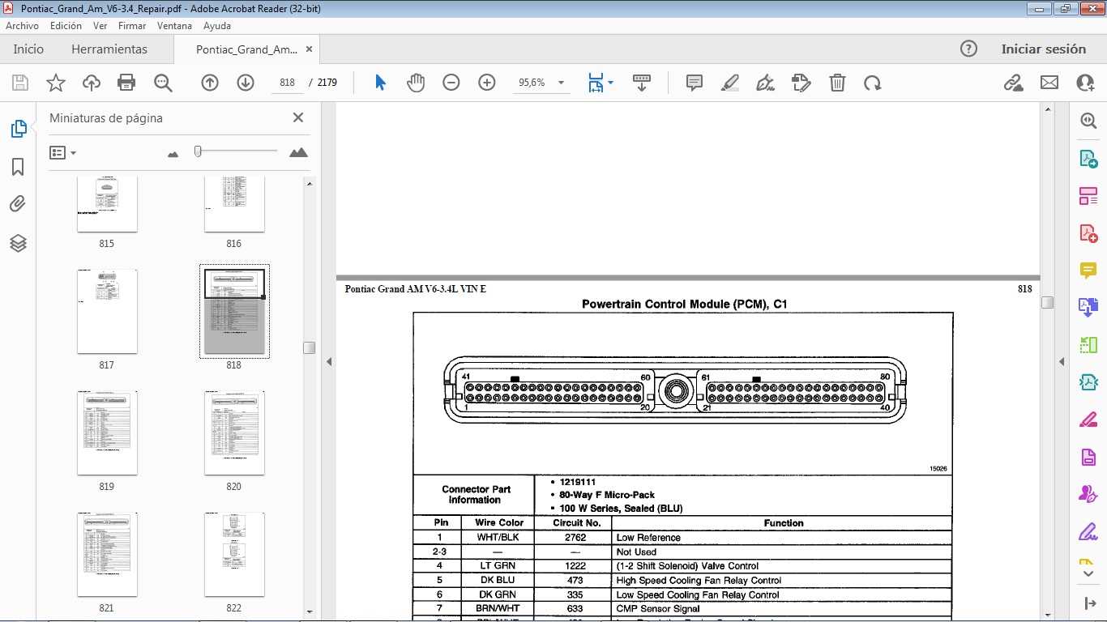Open the Archivo menu
The height and width of the screenshot is (622, 1107).
(23, 26)
